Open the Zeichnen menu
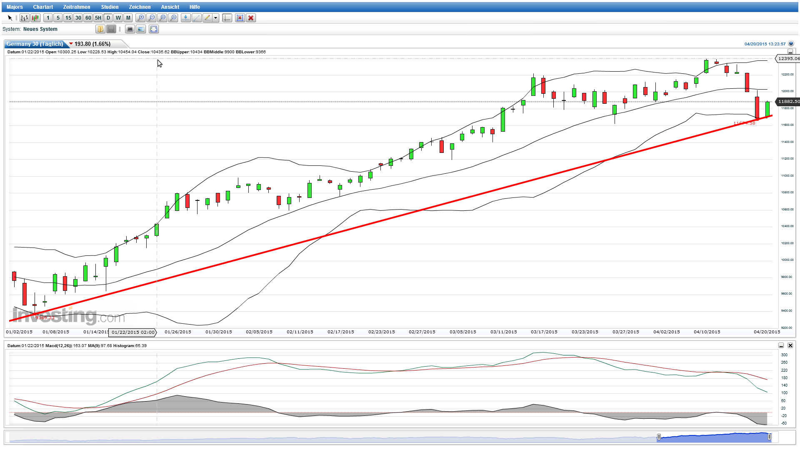 (x=140, y=7)
